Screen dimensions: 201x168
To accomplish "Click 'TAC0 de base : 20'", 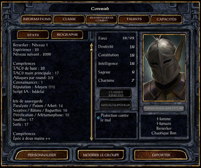I will tap(29, 68).
